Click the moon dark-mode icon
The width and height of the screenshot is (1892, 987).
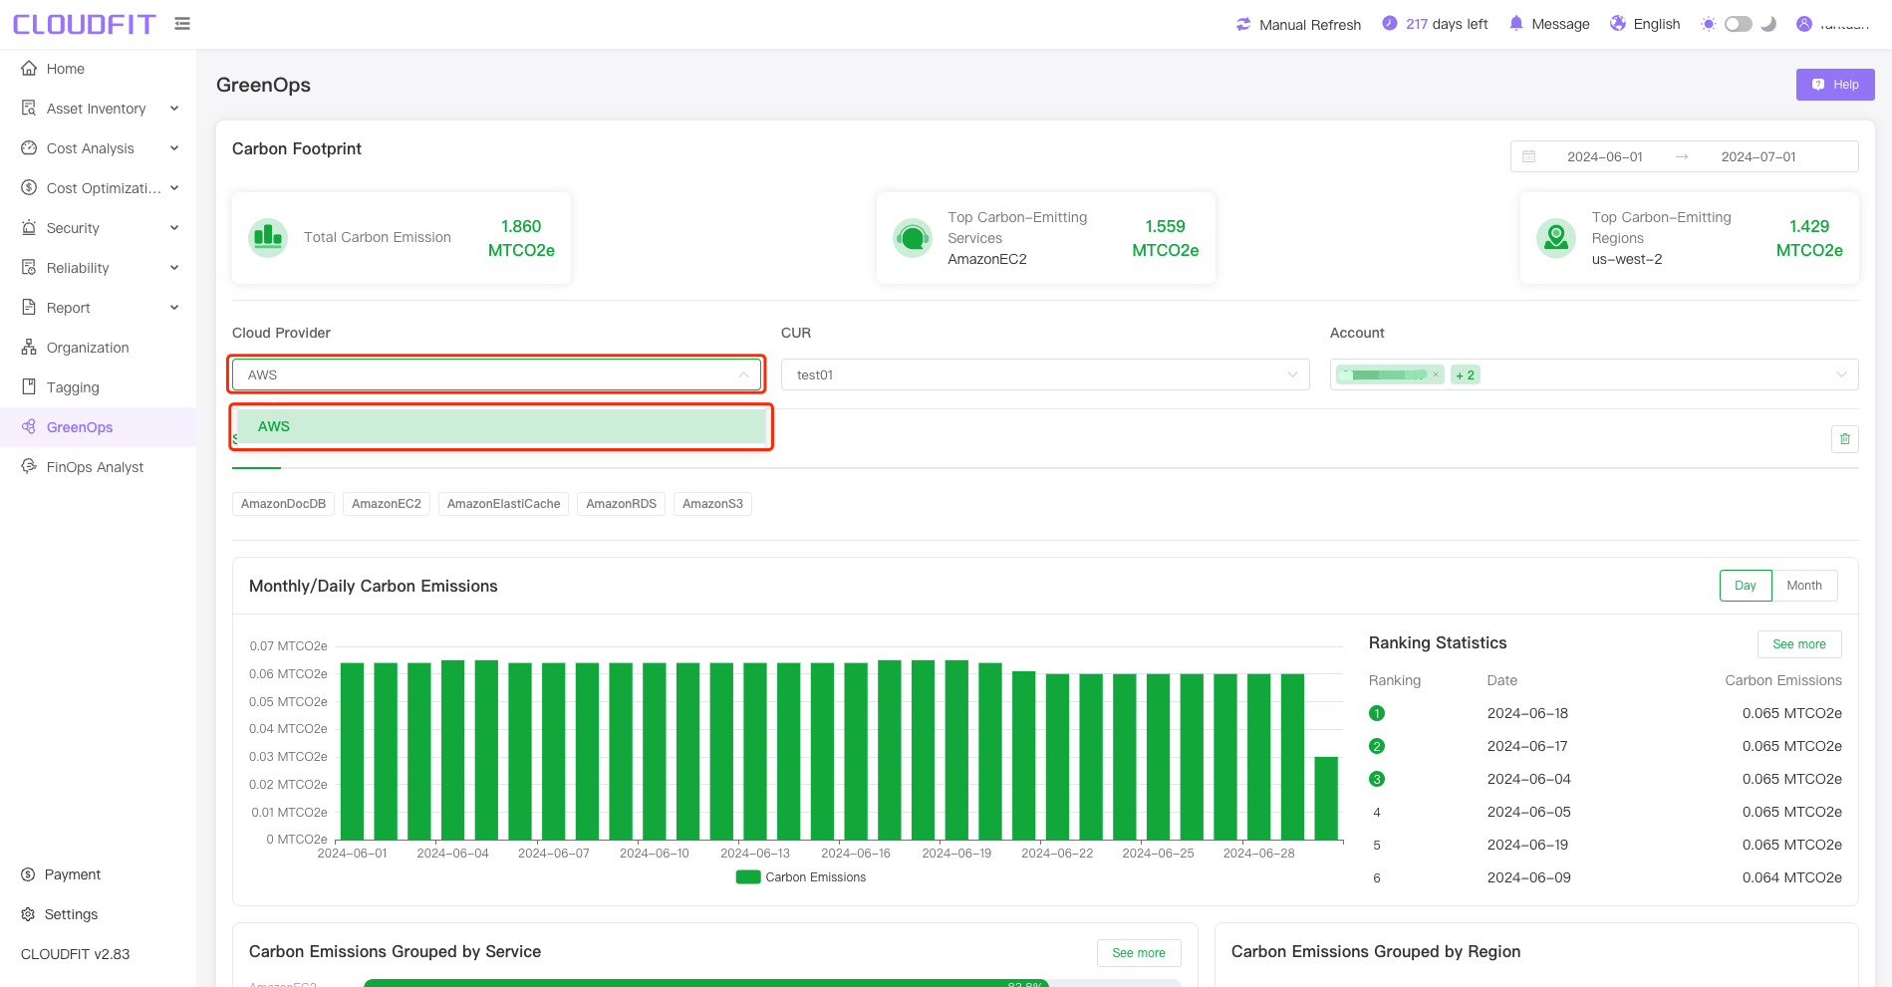(1768, 24)
